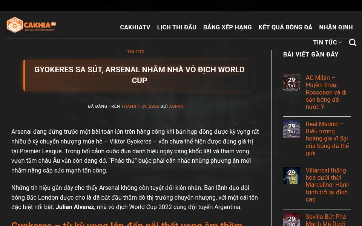Open BẢNG XẾP HẠNG menu item
The width and height of the screenshot is (362, 226).
click(227, 27)
